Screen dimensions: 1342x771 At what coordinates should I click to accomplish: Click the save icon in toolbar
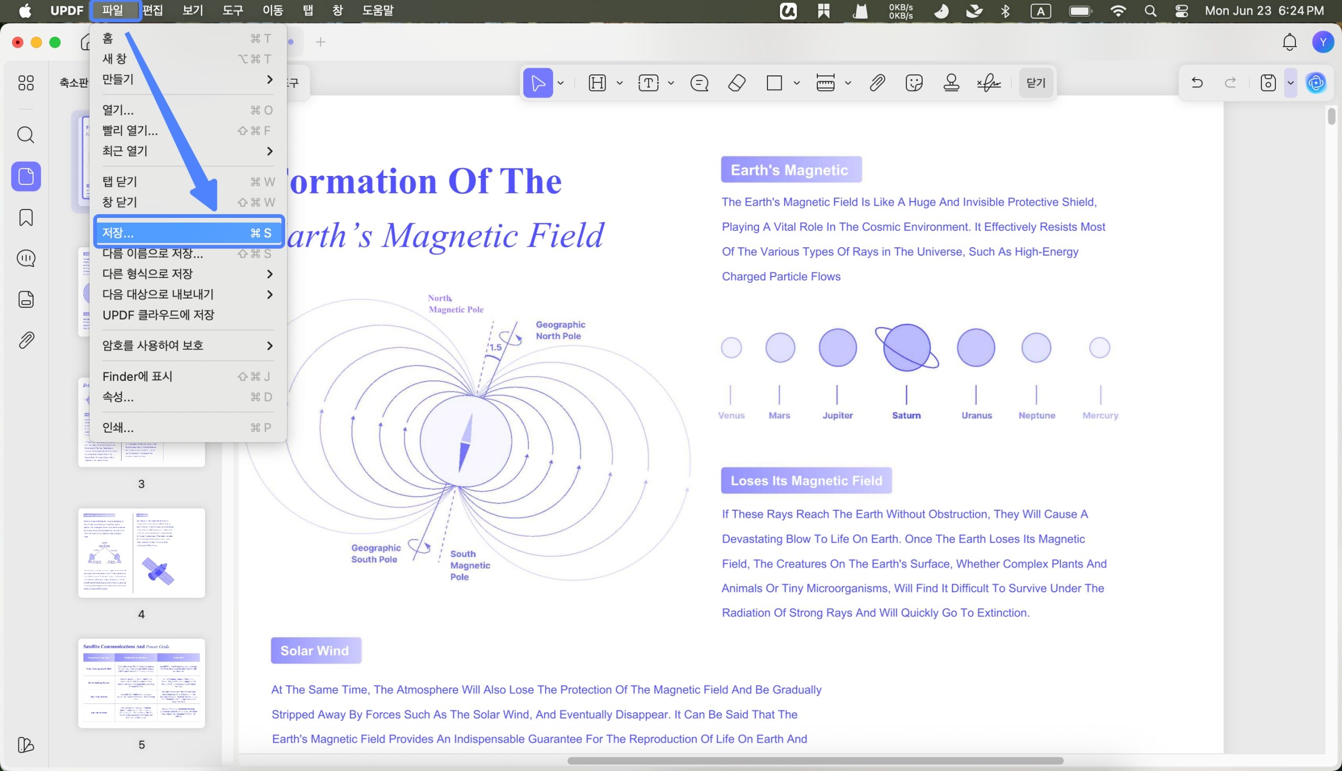coord(1268,83)
